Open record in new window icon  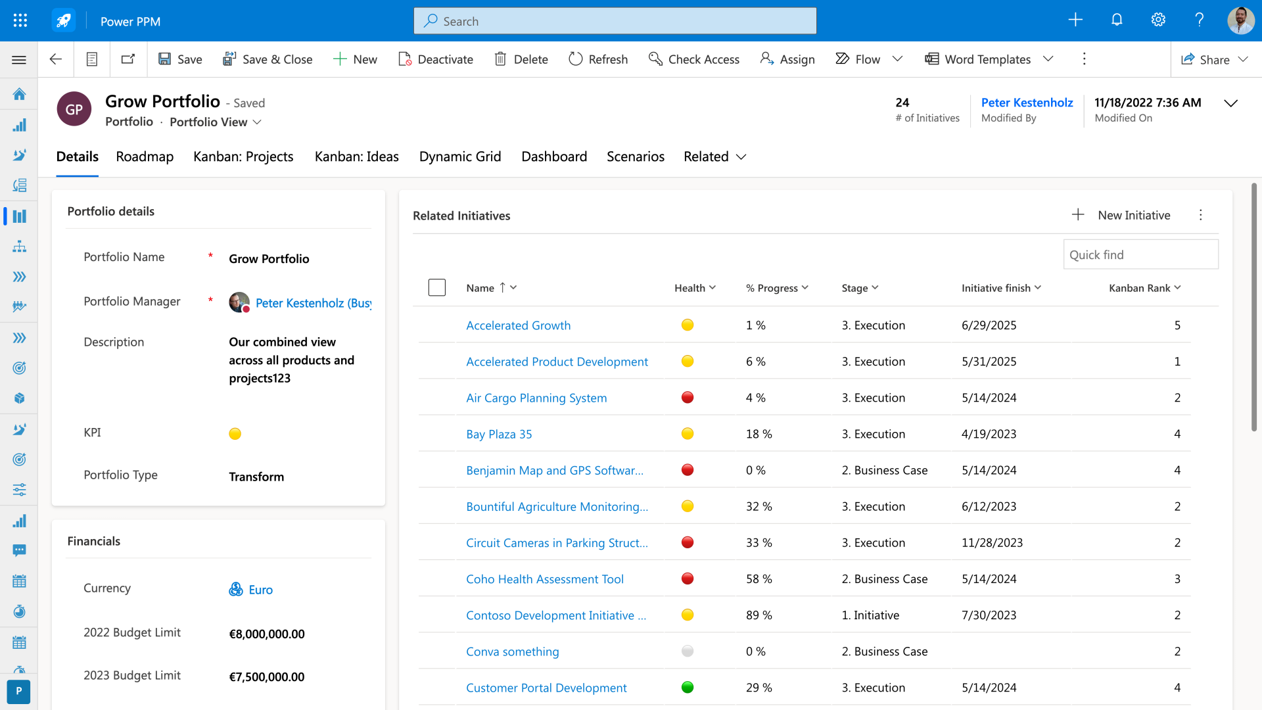click(x=128, y=59)
